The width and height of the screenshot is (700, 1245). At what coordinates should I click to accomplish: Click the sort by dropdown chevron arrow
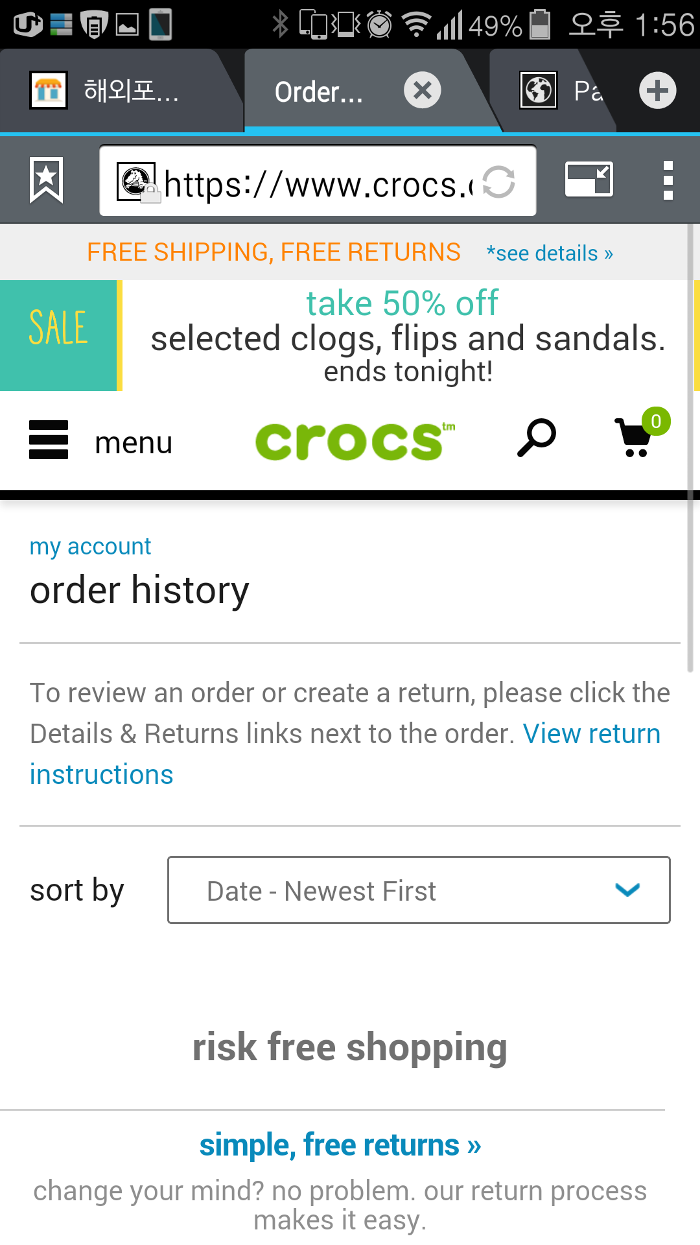(627, 890)
